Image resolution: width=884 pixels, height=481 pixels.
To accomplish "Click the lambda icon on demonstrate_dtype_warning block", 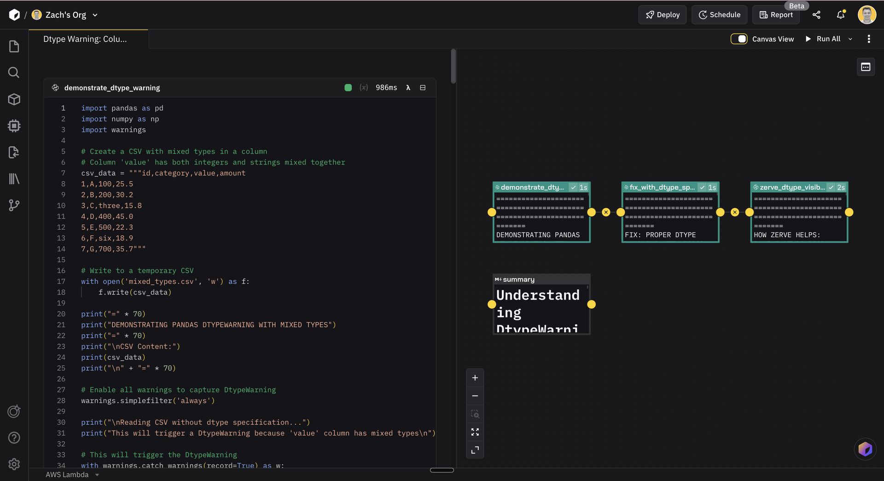I will click(408, 88).
